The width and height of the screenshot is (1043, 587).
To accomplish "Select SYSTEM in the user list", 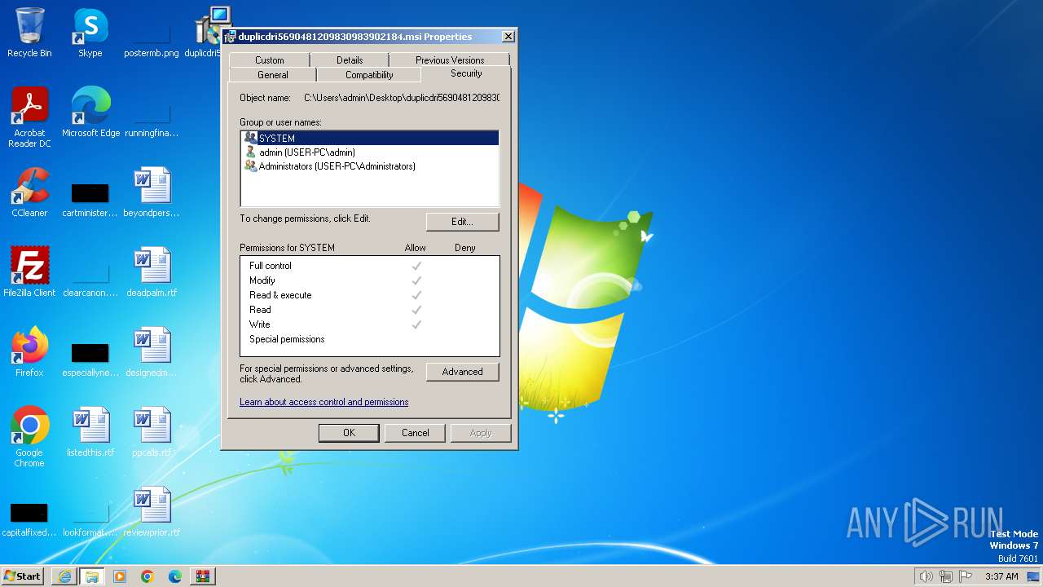I will (x=369, y=139).
